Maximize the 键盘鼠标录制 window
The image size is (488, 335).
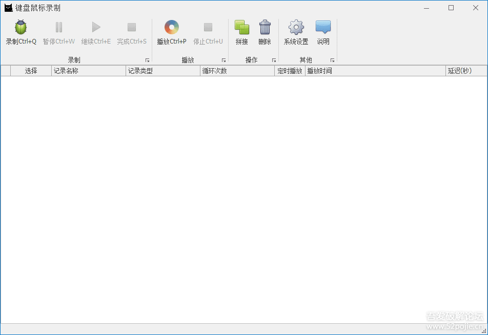451,8
